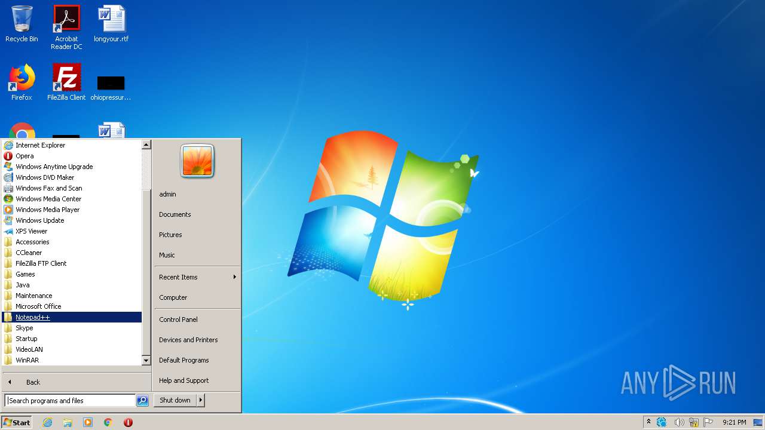Click the search magnifier button in the Start menu
Screen dimensions: 765x430
142,401
